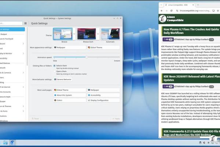The image size is (220, 147).
Task: Bookmark the page with the star icon
Action: (218, 11)
